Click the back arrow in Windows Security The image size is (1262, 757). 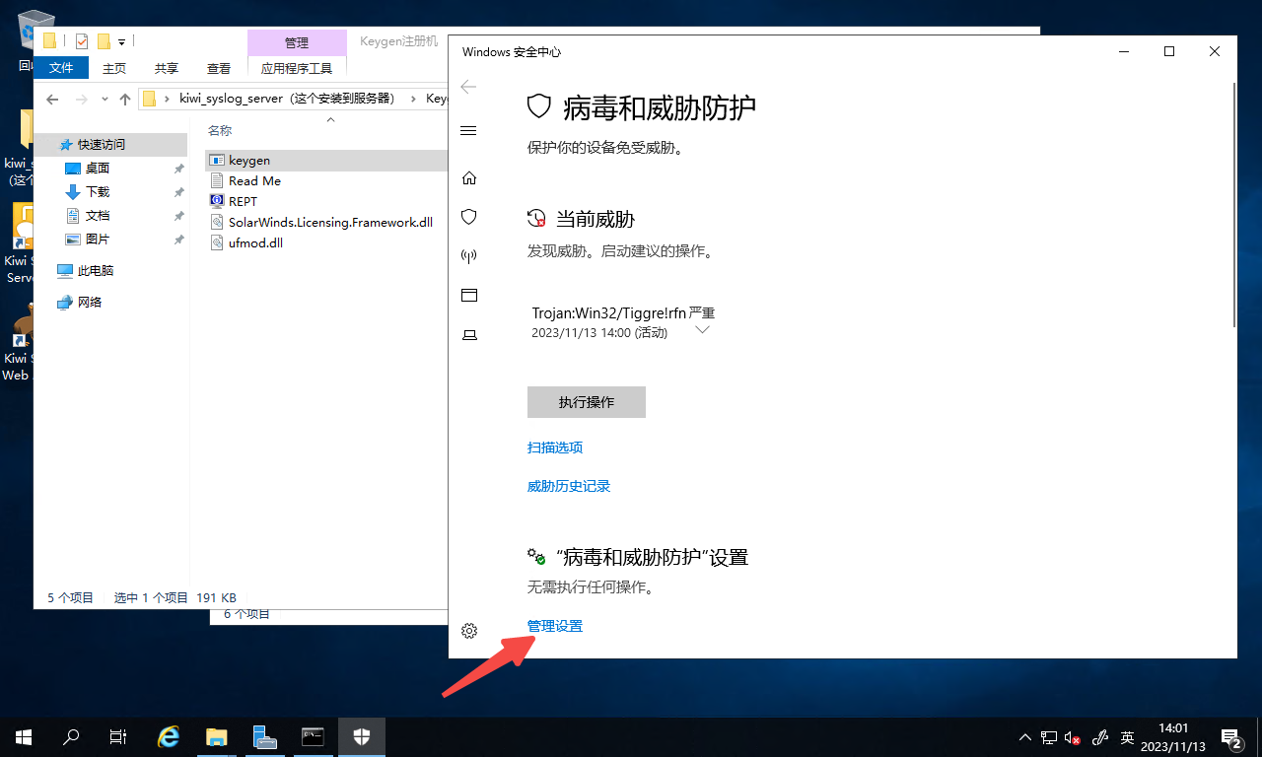point(468,87)
